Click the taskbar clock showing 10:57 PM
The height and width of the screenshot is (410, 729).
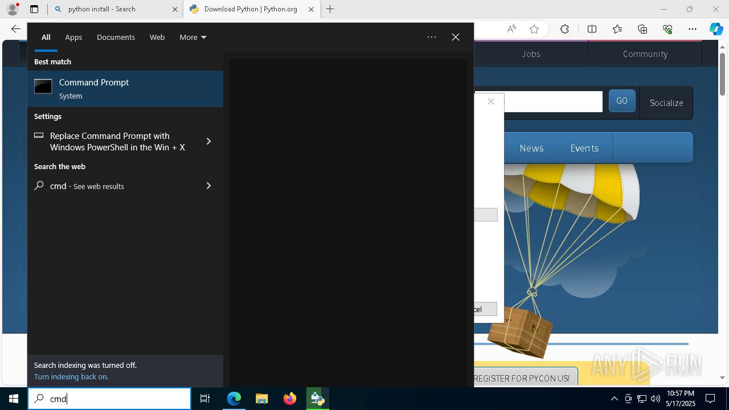click(681, 399)
